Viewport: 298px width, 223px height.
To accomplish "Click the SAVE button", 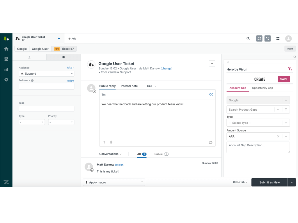I will 284,79.
